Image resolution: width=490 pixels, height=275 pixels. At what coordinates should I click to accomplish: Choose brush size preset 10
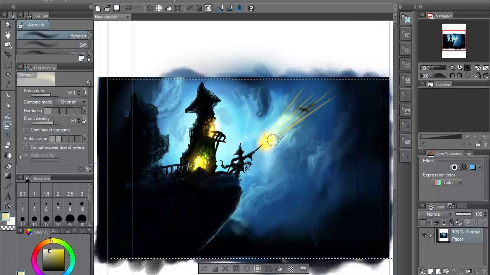82,206
